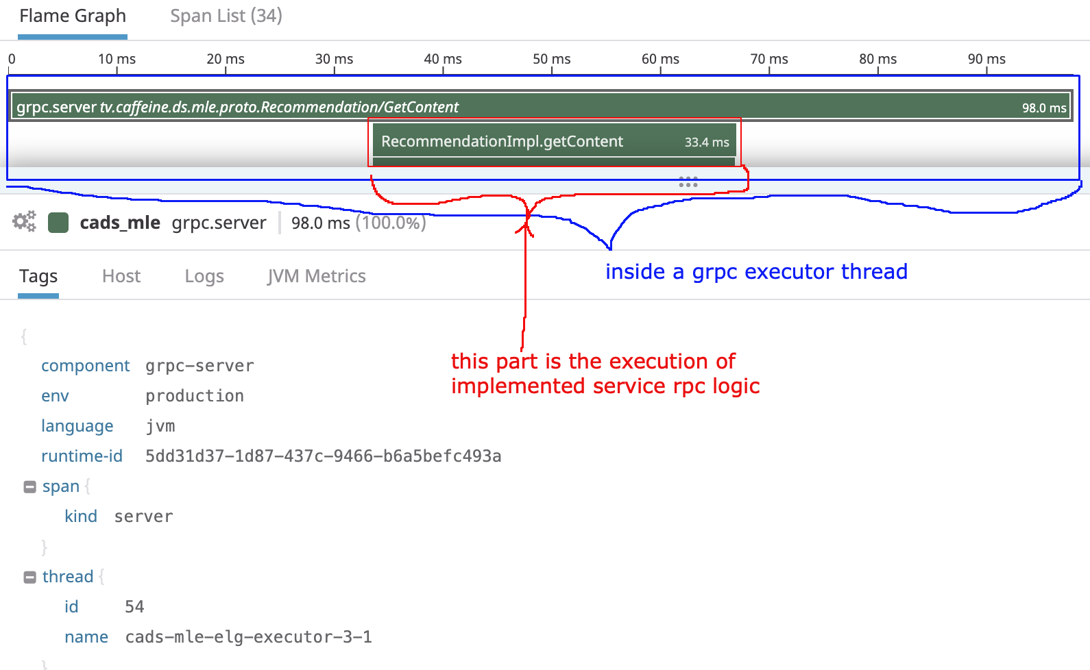Click the production tag value
Screen dimensions: 1090x670
point(195,396)
